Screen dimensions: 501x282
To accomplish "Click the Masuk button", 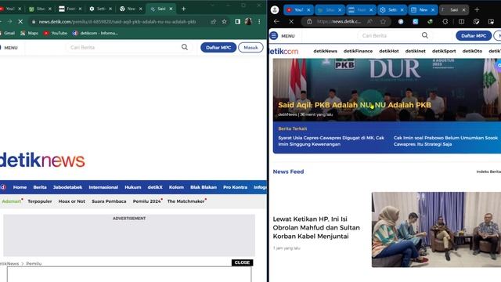I will click(x=250, y=47).
